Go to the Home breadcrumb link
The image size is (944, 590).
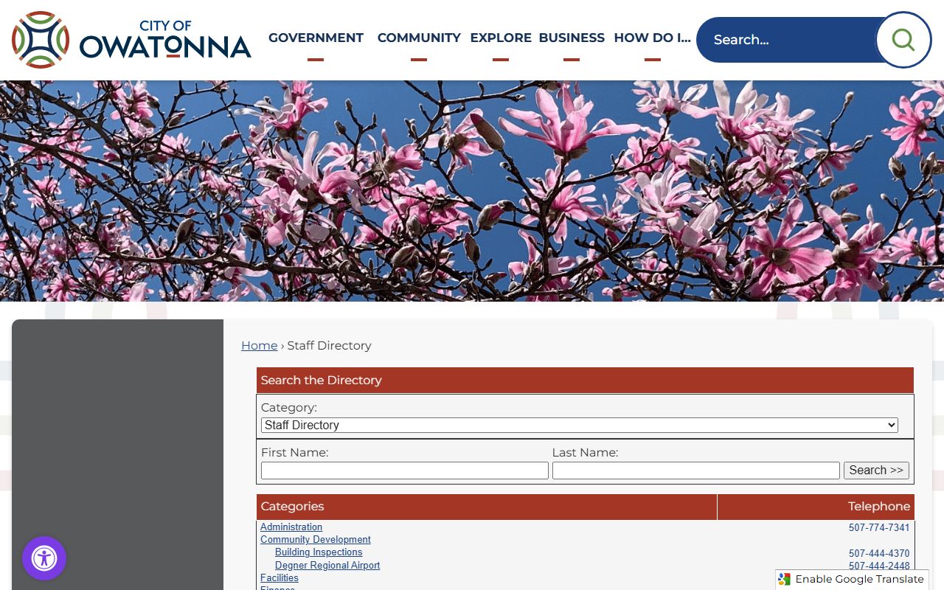point(260,346)
